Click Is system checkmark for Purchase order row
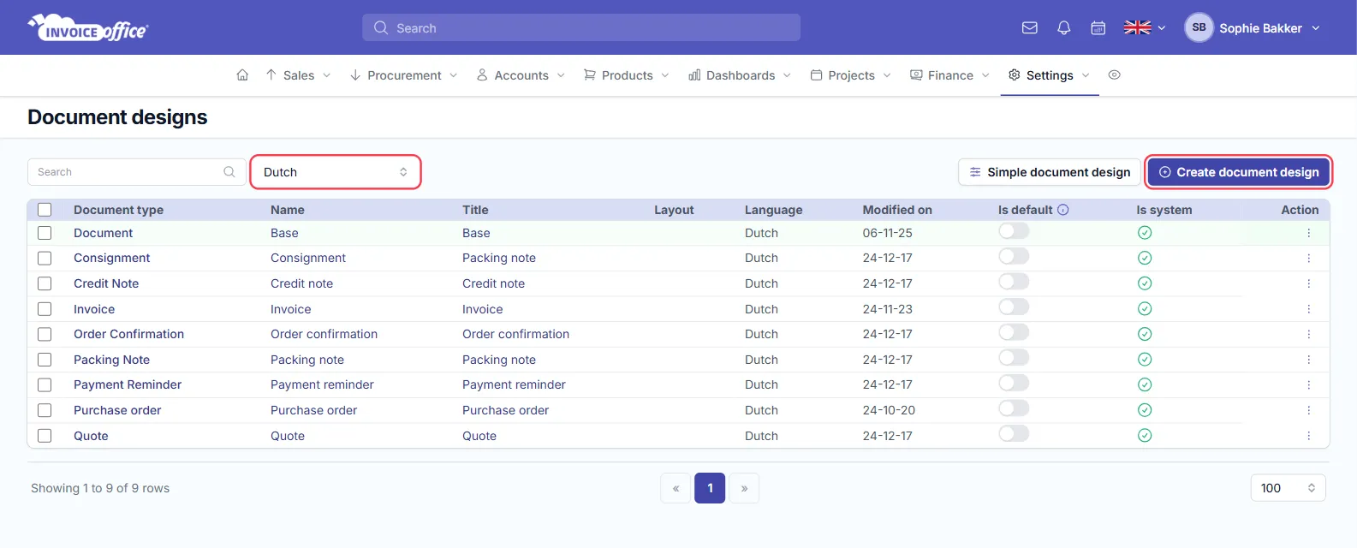Viewport: 1357px width, 548px height. [1145, 410]
